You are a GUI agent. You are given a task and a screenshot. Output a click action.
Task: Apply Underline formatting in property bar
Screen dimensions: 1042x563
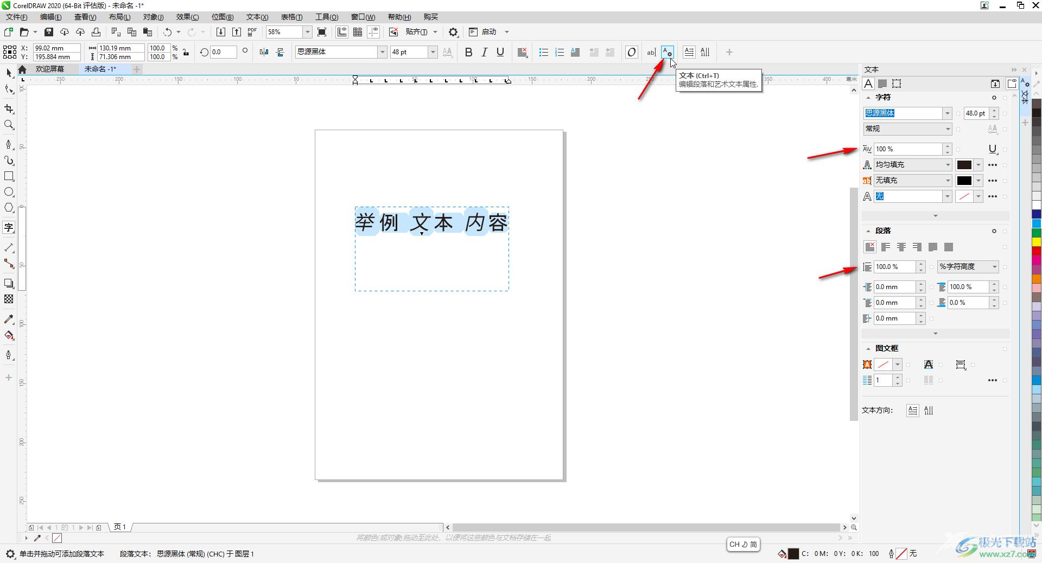500,52
